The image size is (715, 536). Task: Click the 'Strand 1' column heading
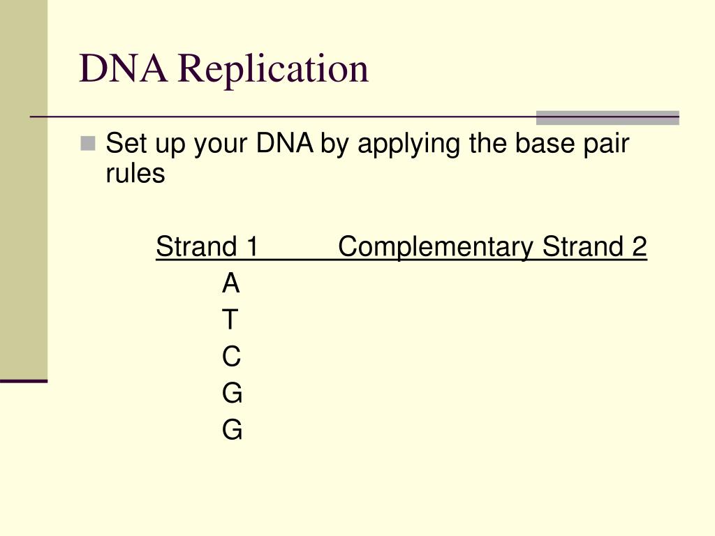pos(207,246)
